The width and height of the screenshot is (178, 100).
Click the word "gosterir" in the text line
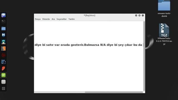point(77,45)
